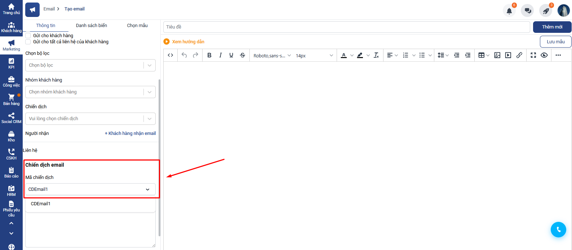This screenshot has height=250, width=572.
Task: Expand the 'Chọn bộ lọc' dropdown
Action: pos(90,65)
